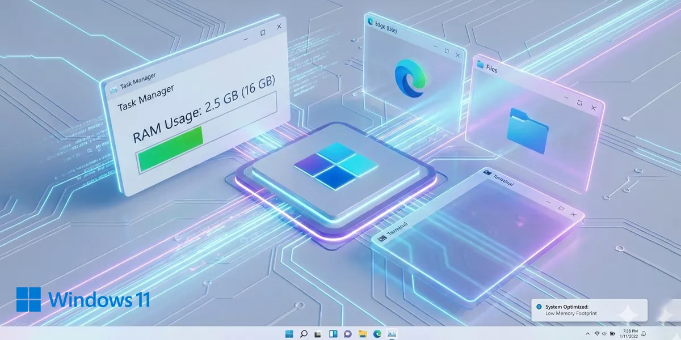This screenshot has height=340, width=681.
Task: Toggle Wi-Fi from the system tray
Action: pos(597,333)
